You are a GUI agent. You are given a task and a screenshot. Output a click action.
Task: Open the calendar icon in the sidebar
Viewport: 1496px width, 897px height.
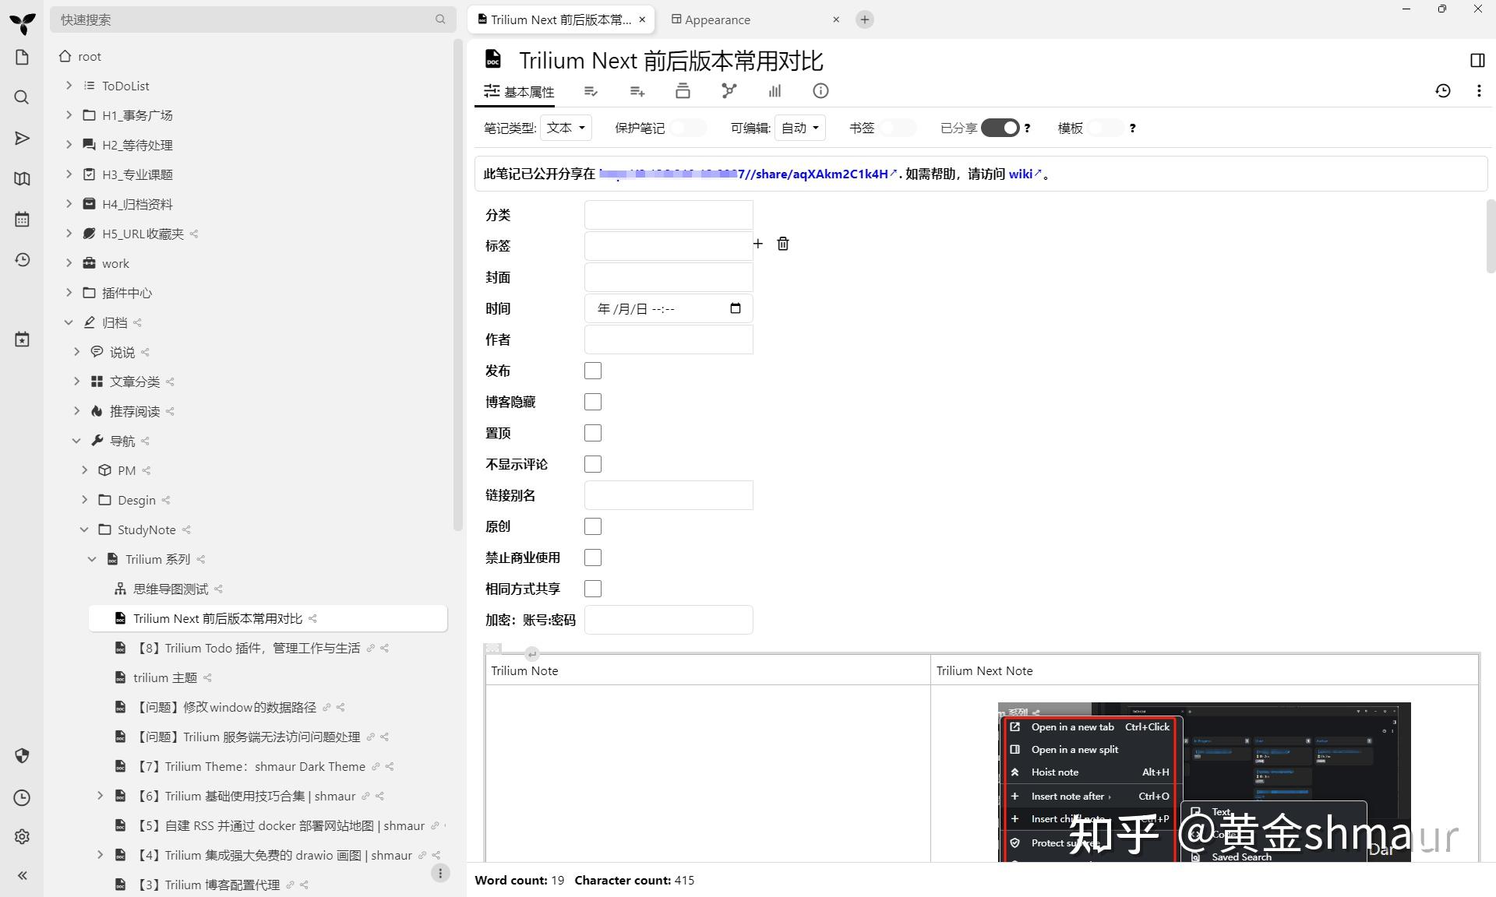pyautogui.click(x=22, y=219)
